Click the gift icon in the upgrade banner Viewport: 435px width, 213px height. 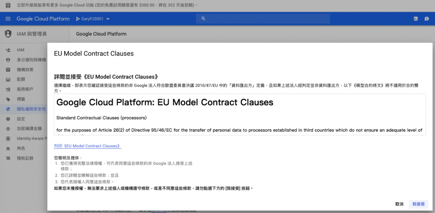coord(8,5)
